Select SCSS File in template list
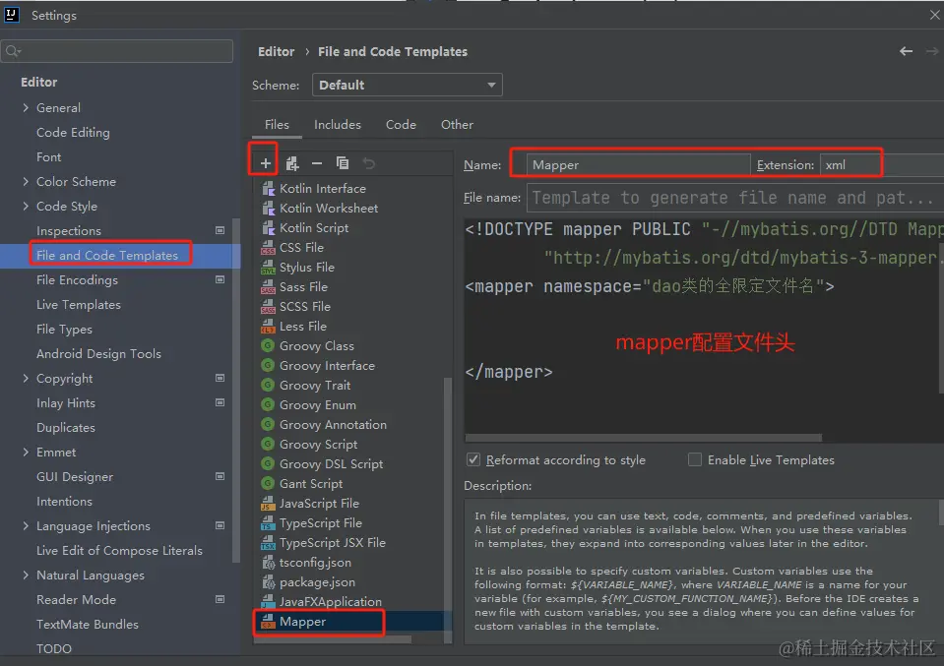Viewport: 944px width, 666px height. [x=304, y=307]
